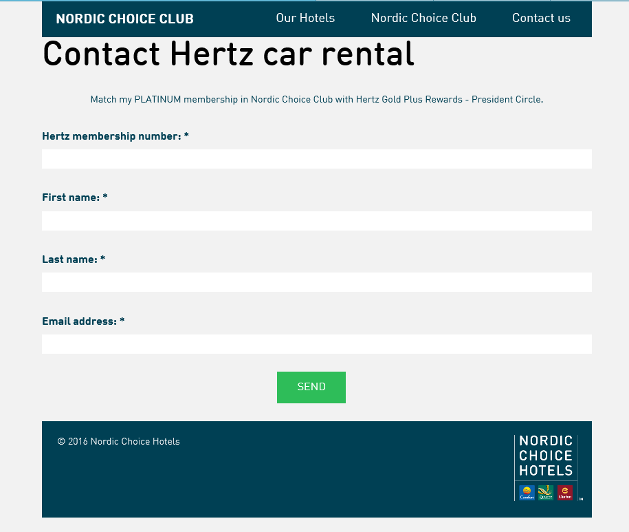Click the 'Email address:' label
The height and width of the screenshot is (532, 629).
tap(83, 321)
